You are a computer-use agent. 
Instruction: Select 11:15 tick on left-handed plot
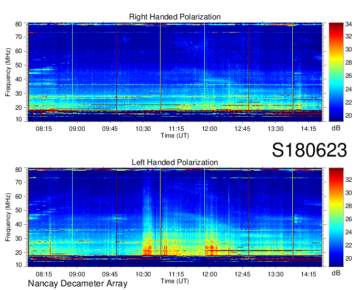click(x=176, y=274)
